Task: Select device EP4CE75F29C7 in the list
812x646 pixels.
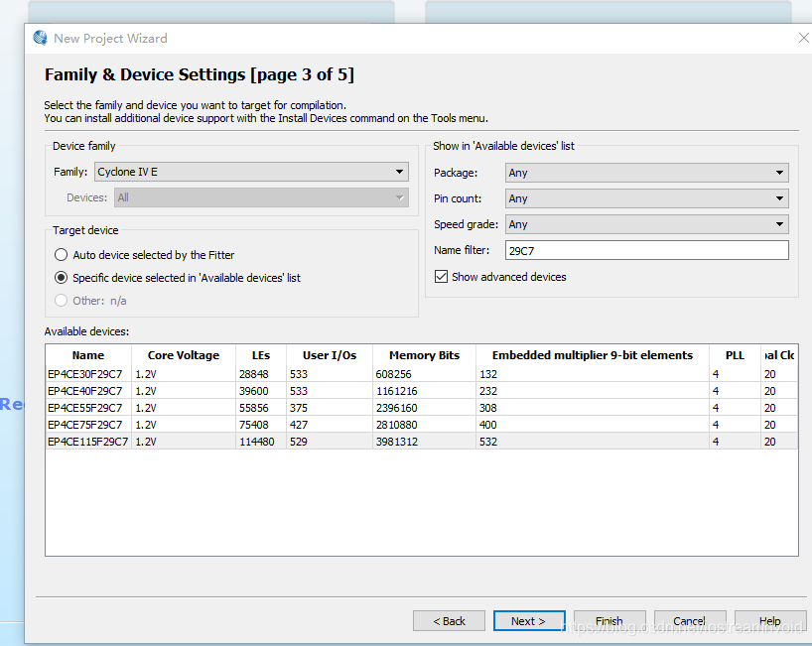Action: tap(85, 425)
